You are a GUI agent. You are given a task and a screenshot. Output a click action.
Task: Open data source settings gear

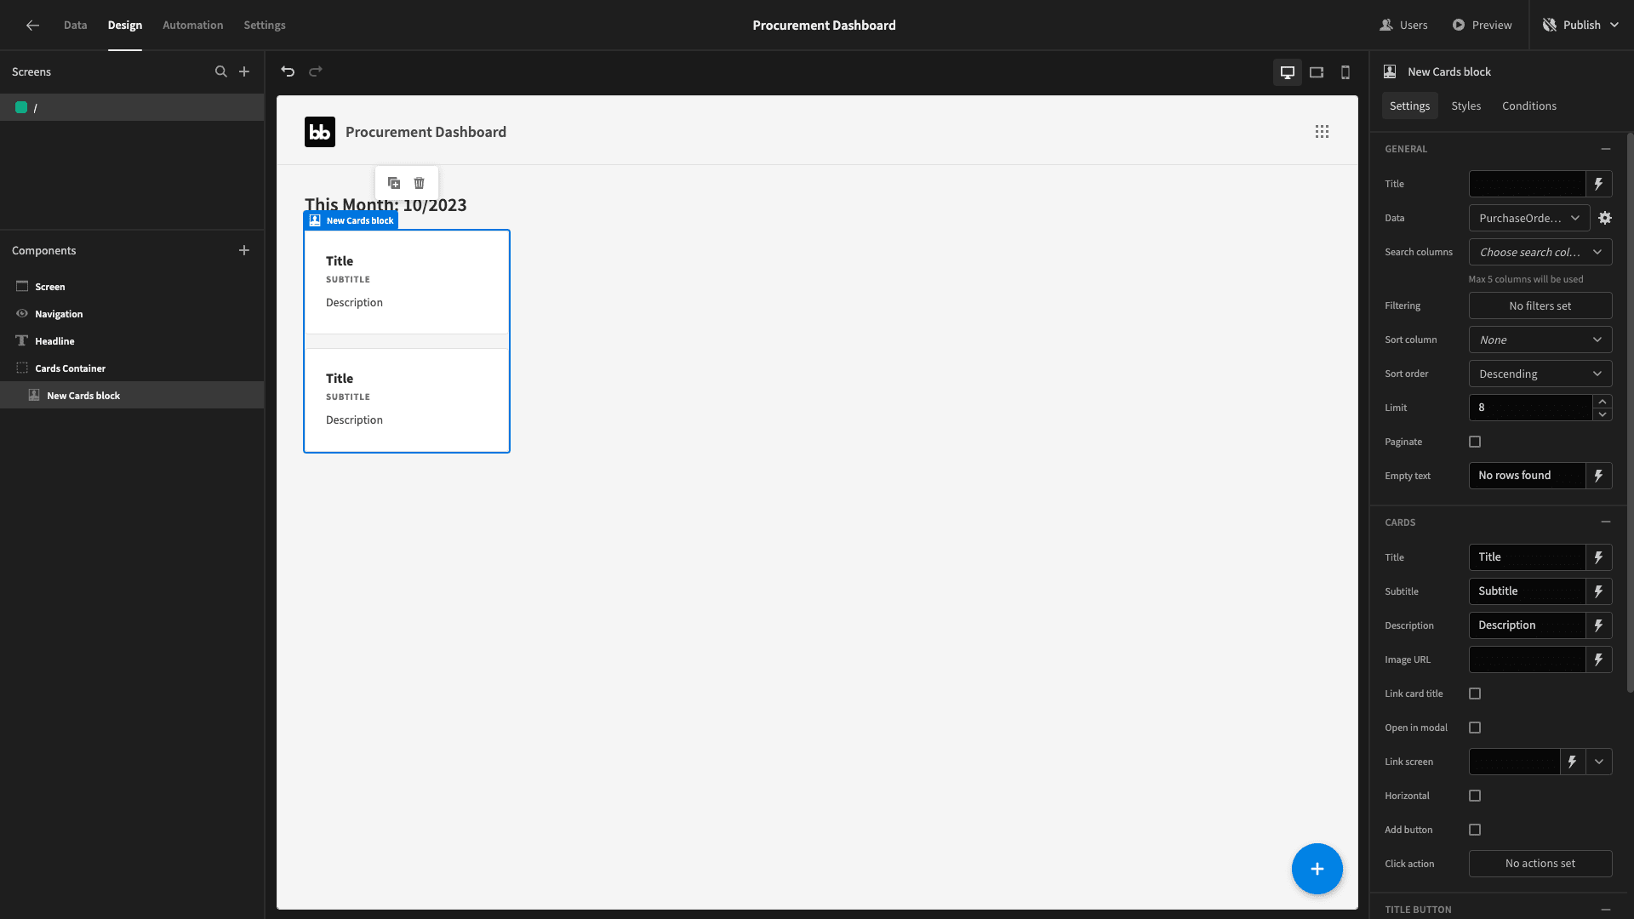pyautogui.click(x=1605, y=218)
